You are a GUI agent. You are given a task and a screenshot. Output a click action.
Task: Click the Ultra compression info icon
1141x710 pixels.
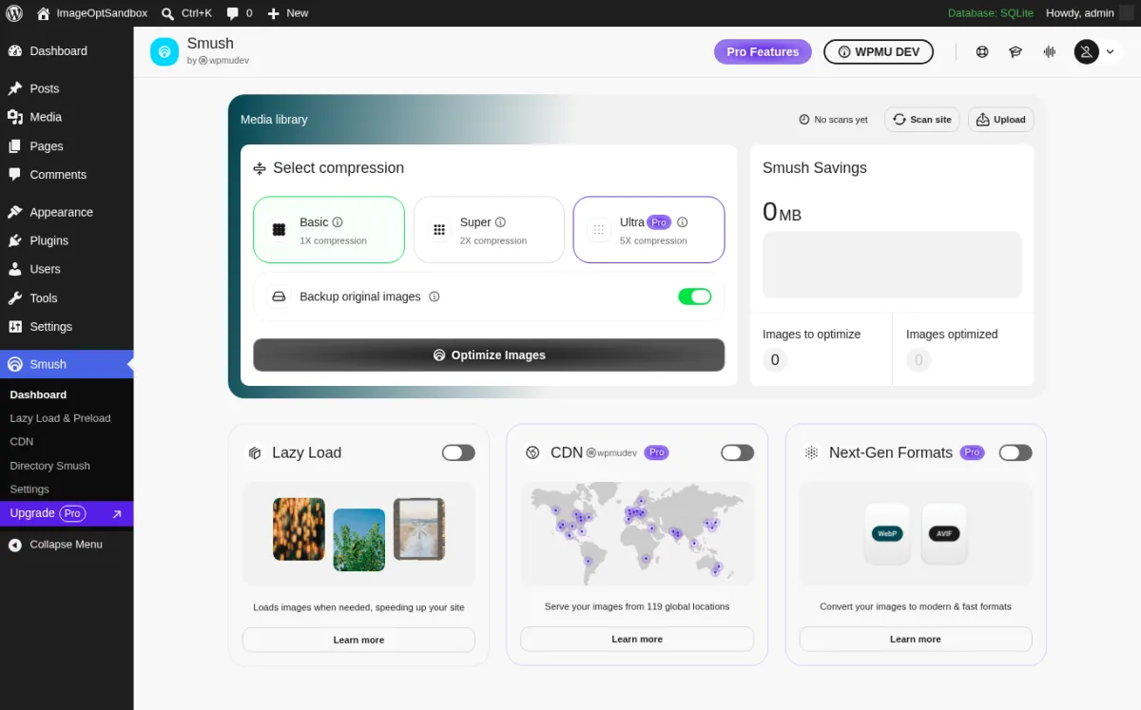point(682,222)
